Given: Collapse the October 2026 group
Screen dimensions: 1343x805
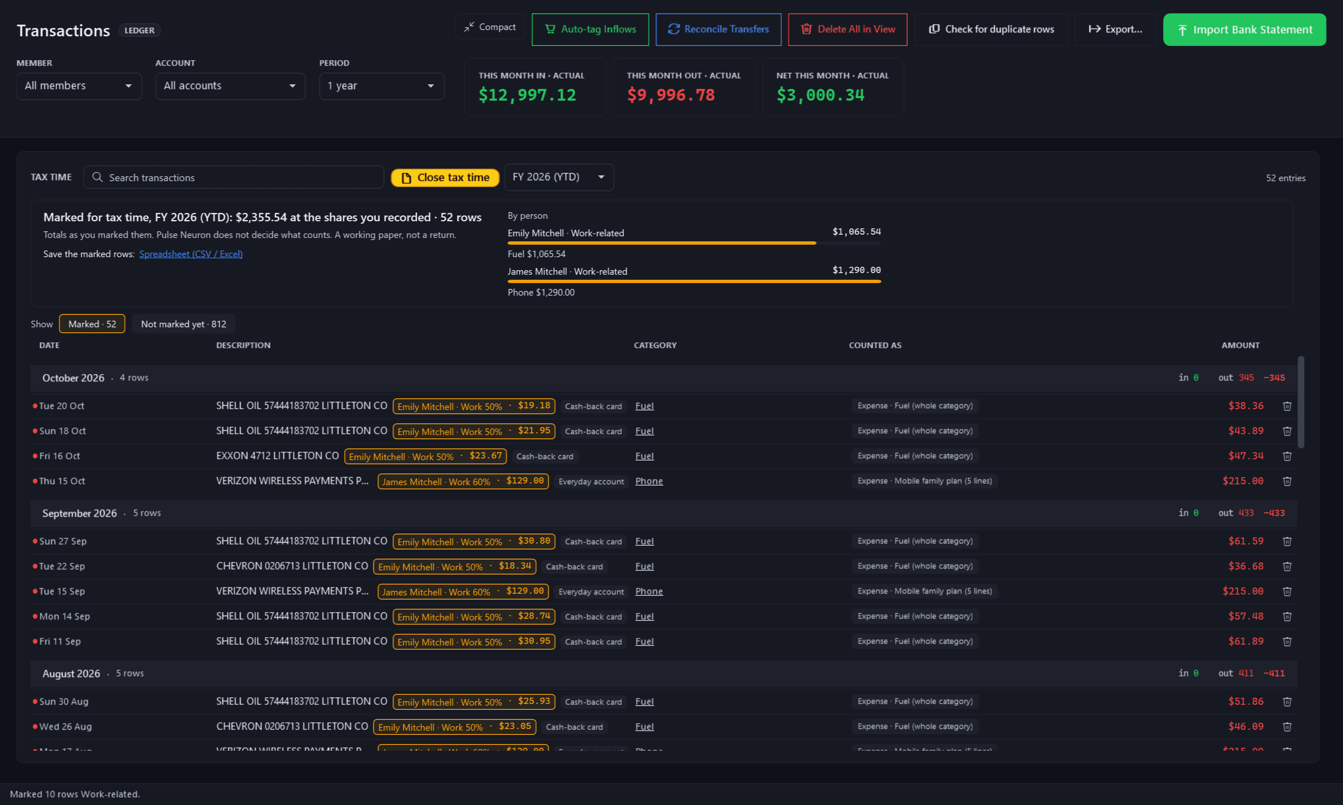Looking at the screenshot, I should click(x=664, y=377).
